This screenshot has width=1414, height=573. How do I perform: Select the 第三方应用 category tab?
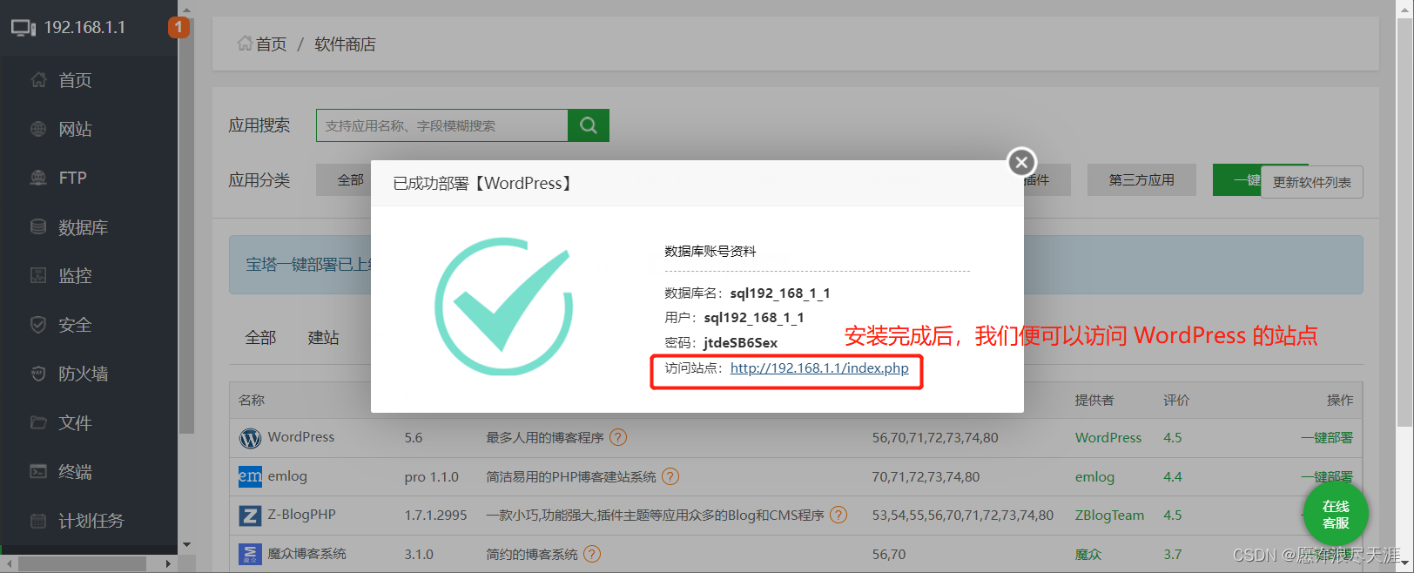[x=1141, y=180]
